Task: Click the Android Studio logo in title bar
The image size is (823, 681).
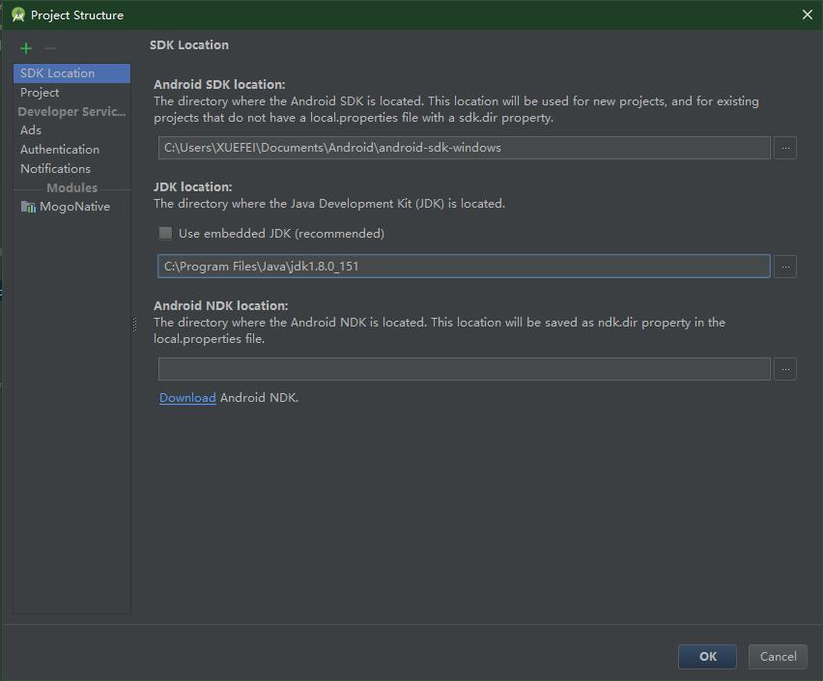Action: (17, 14)
